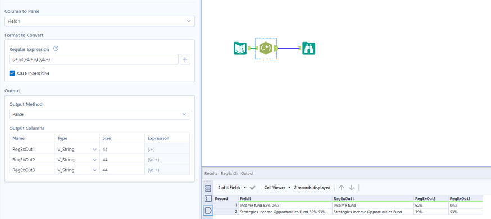This screenshot has height=219, width=491.
Task: Click the RegEx tool input anchor
Action: [x=257, y=48]
